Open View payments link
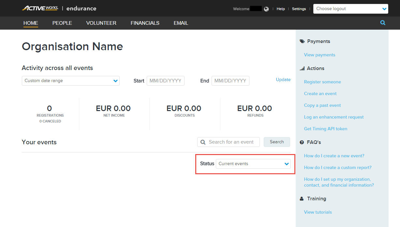 tap(319, 55)
